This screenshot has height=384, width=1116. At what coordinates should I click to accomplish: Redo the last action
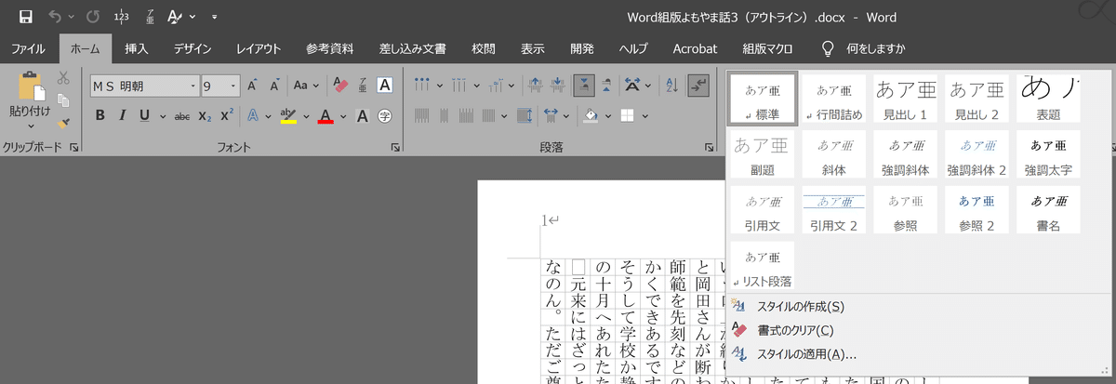tap(92, 16)
